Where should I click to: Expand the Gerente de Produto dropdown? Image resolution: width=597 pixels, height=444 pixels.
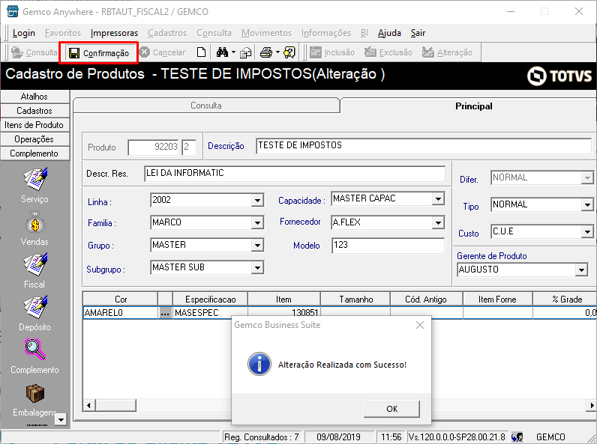(581, 270)
